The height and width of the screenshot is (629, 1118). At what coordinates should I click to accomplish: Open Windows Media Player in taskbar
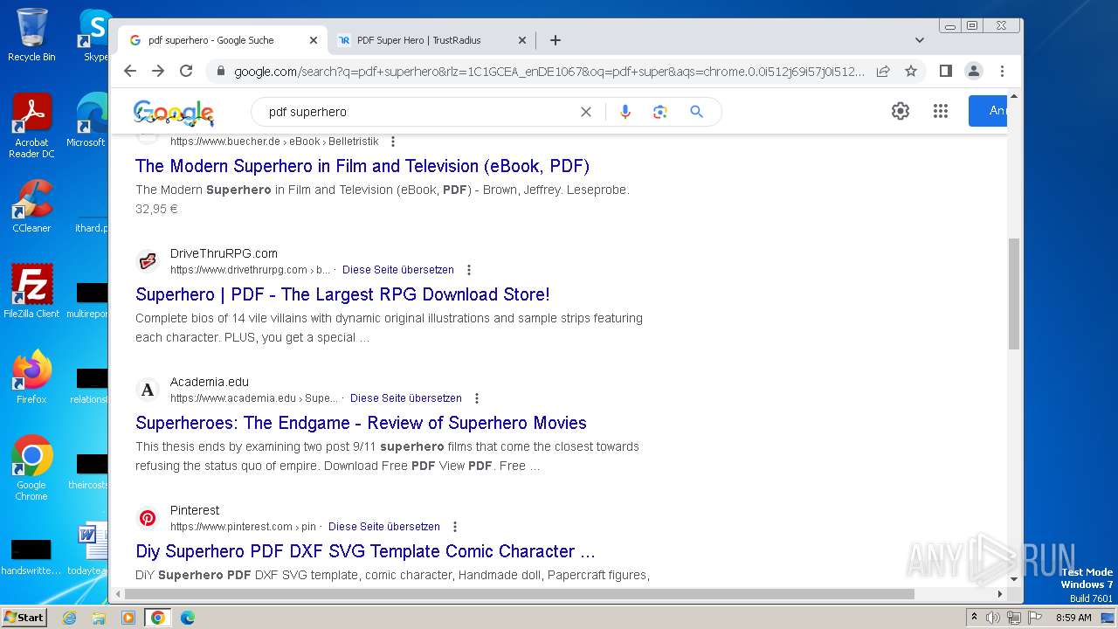[x=128, y=618]
